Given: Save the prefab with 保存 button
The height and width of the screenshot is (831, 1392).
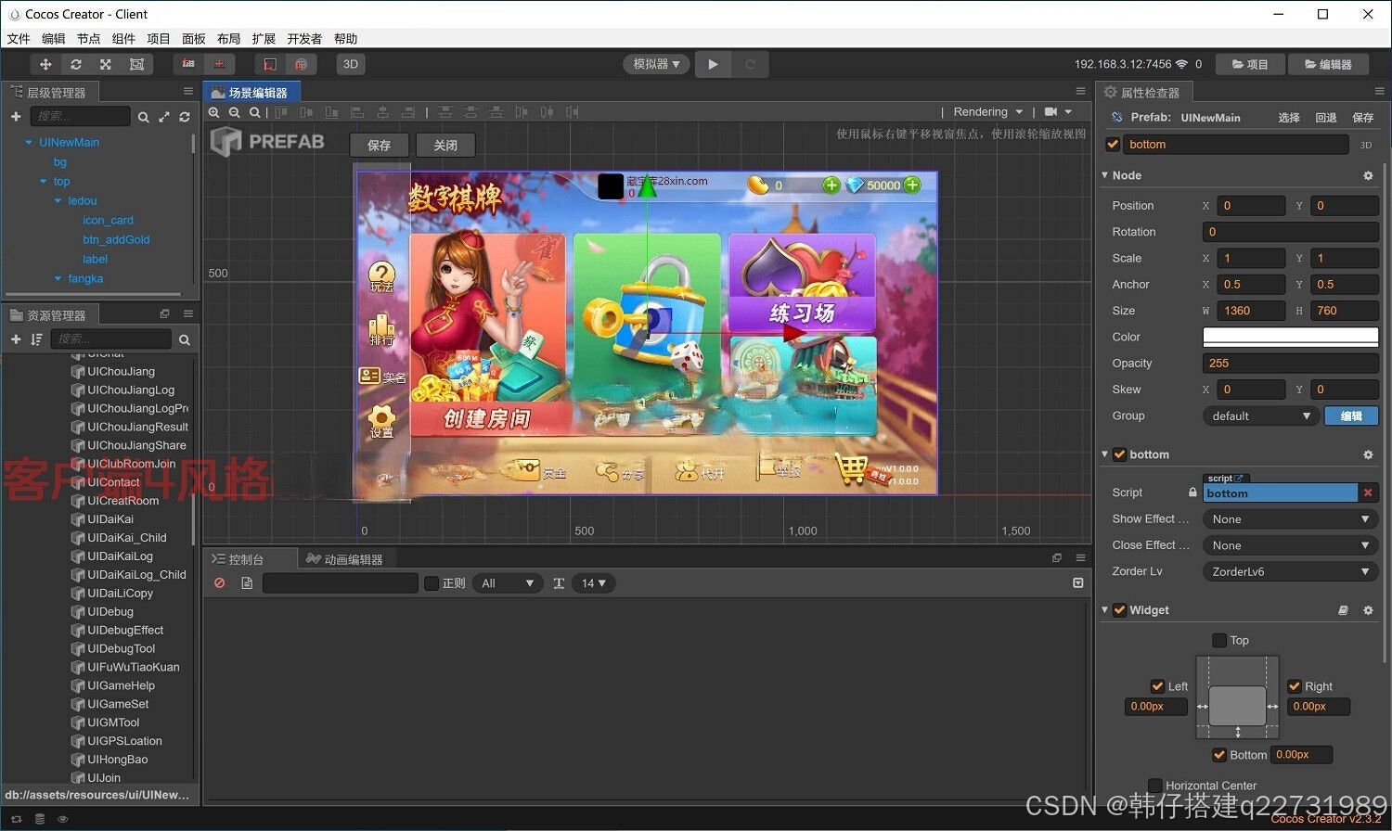Looking at the screenshot, I should click(379, 145).
